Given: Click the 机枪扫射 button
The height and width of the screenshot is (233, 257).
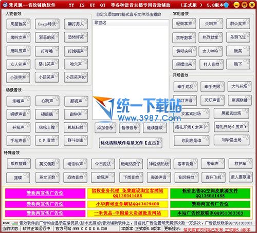Looking at the screenshot, I should pos(76,127).
